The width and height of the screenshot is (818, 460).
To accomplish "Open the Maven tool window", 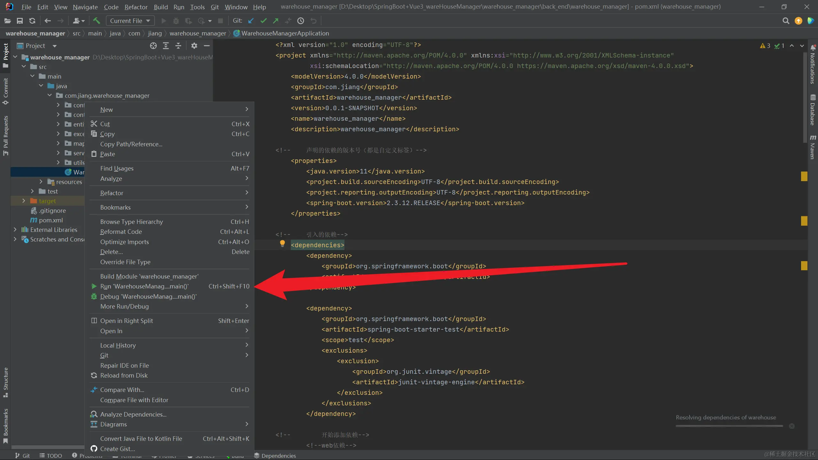I will pyautogui.click(x=813, y=147).
